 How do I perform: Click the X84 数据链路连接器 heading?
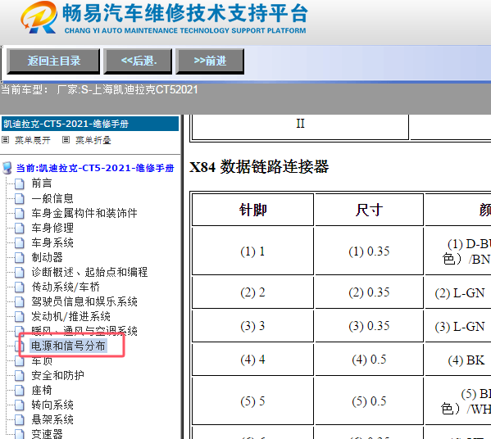[x=259, y=167]
